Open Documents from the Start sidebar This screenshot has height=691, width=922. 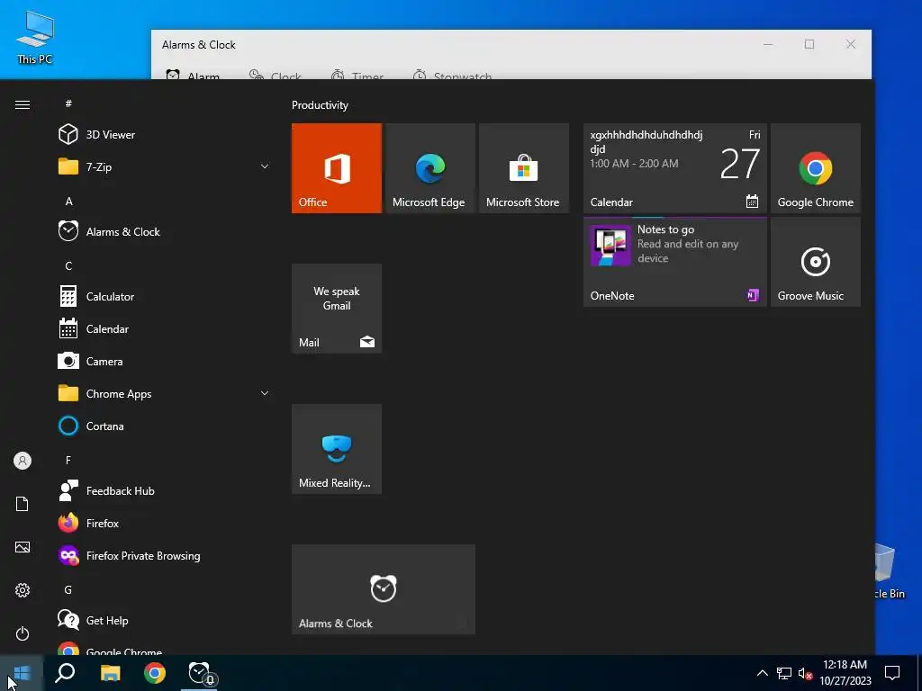[23, 504]
